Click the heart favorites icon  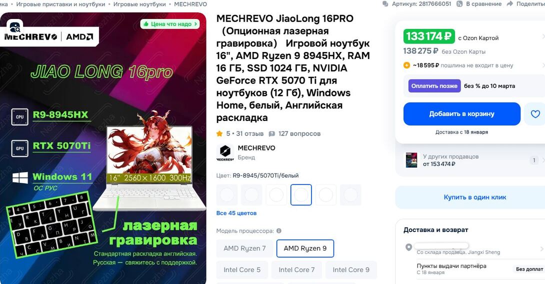click(535, 114)
